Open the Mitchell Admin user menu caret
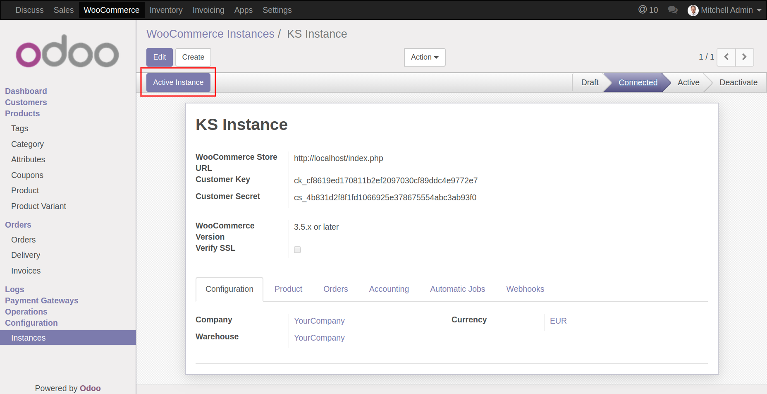The image size is (767, 394). coord(759,10)
